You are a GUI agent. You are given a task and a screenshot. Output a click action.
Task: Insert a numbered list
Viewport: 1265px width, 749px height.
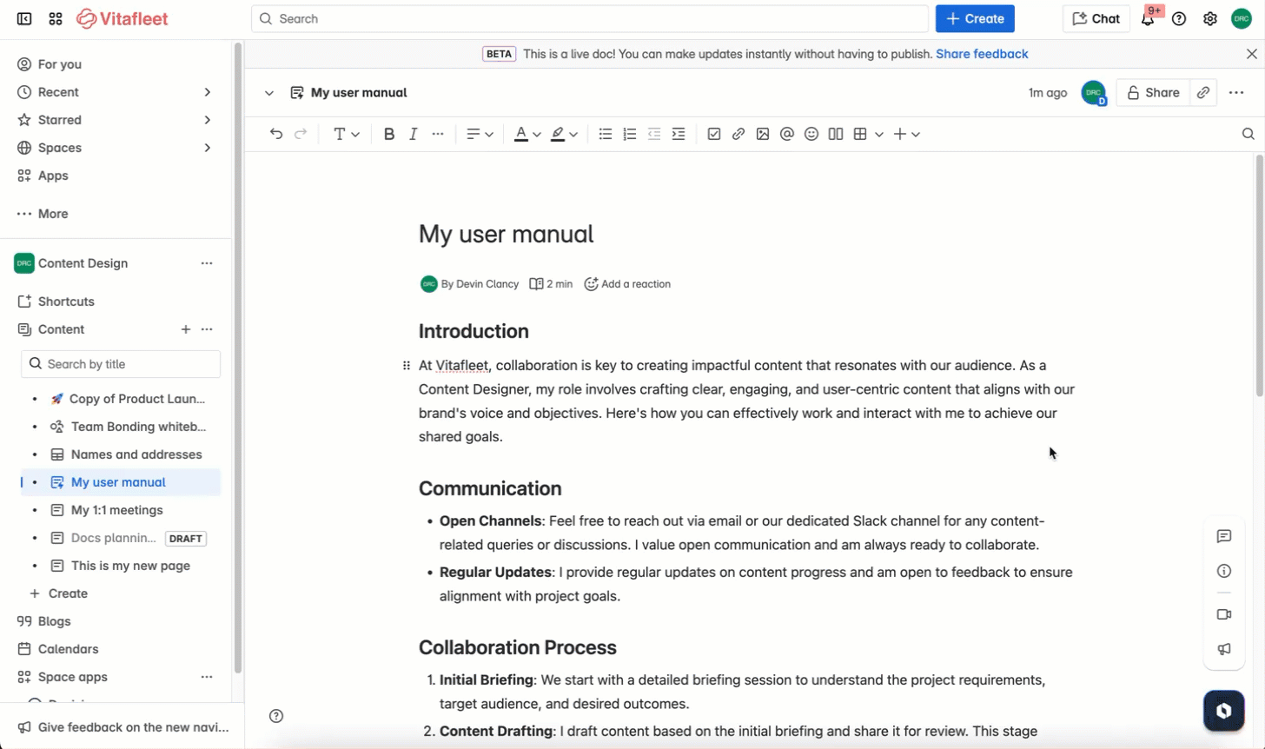click(630, 134)
